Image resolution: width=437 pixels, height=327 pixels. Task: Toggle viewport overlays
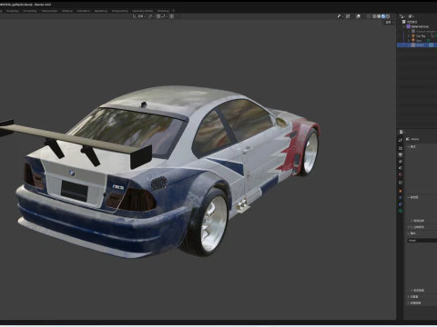[x=358, y=16]
